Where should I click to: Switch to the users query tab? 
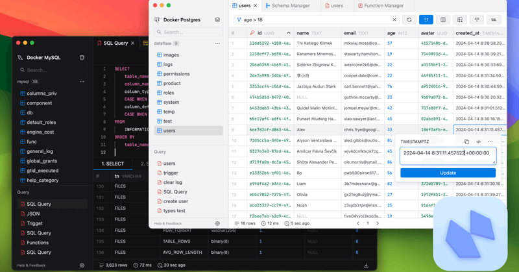point(334,6)
